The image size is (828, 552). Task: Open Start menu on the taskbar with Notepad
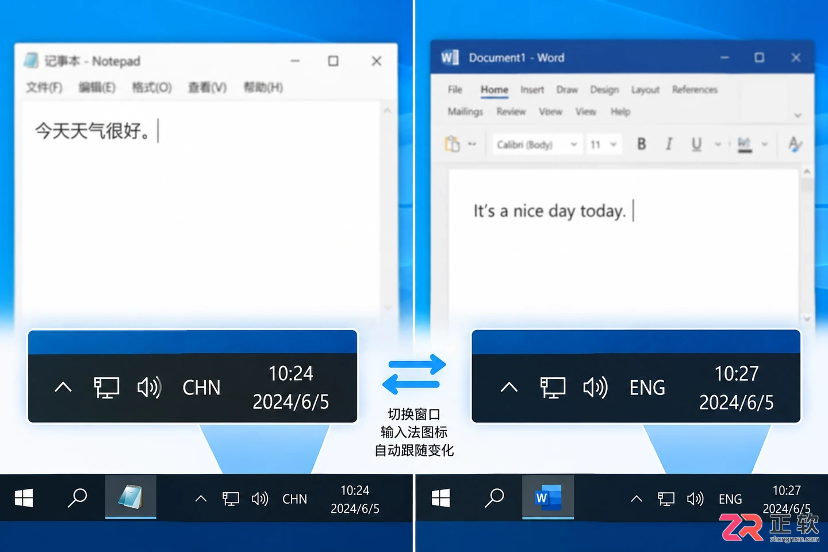coord(24,498)
